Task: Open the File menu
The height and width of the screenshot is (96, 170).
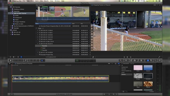Action: [x=24, y=1]
